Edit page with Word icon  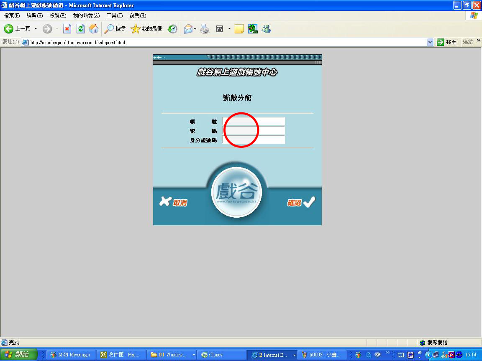220,29
